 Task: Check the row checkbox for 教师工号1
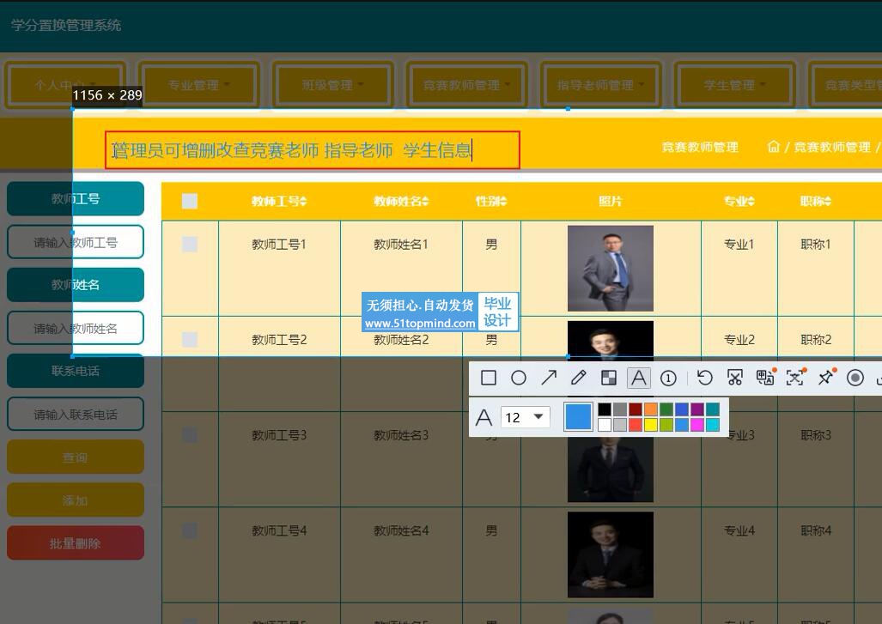tap(190, 244)
